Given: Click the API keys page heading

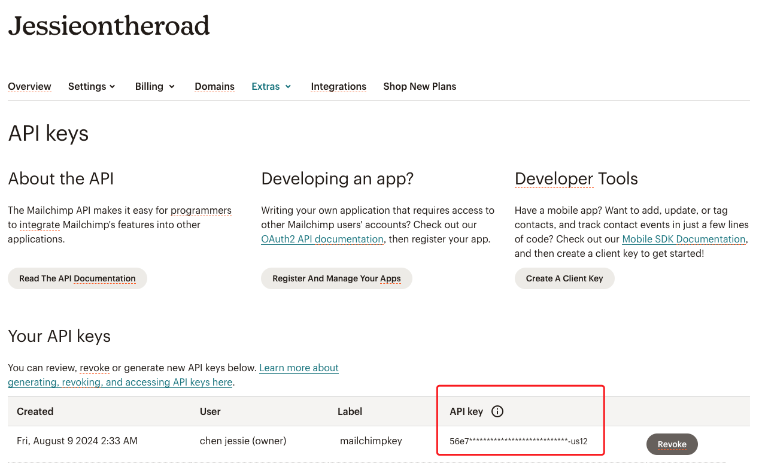Looking at the screenshot, I should (48, 133).
